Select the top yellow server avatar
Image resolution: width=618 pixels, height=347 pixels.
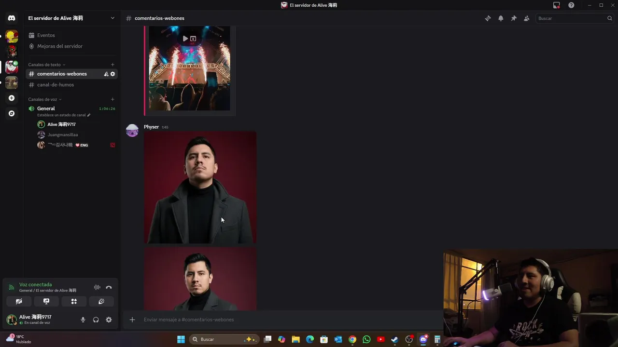pos(12,36)
